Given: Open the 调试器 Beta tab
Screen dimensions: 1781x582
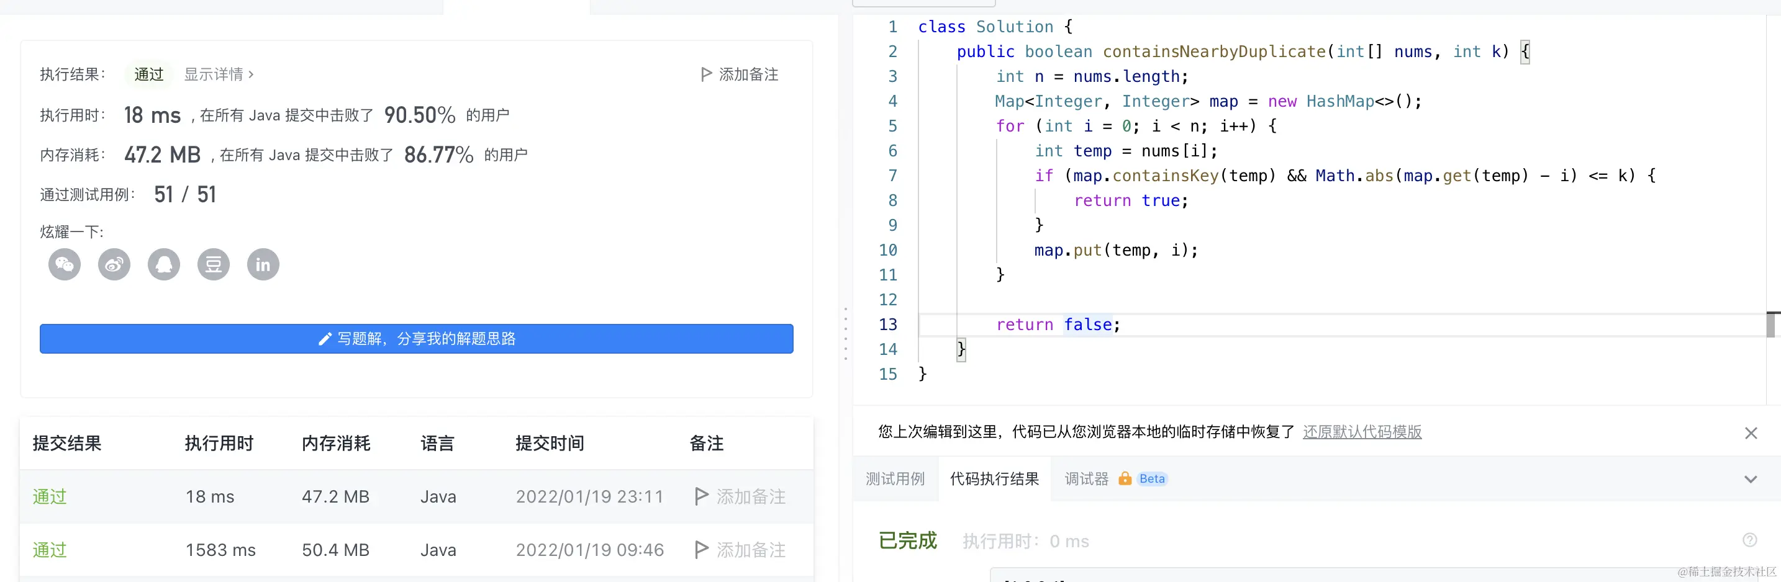Looking at the screenshot, I should [1115, 478].
